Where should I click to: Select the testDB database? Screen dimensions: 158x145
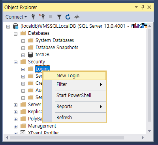tap(42, 55)
